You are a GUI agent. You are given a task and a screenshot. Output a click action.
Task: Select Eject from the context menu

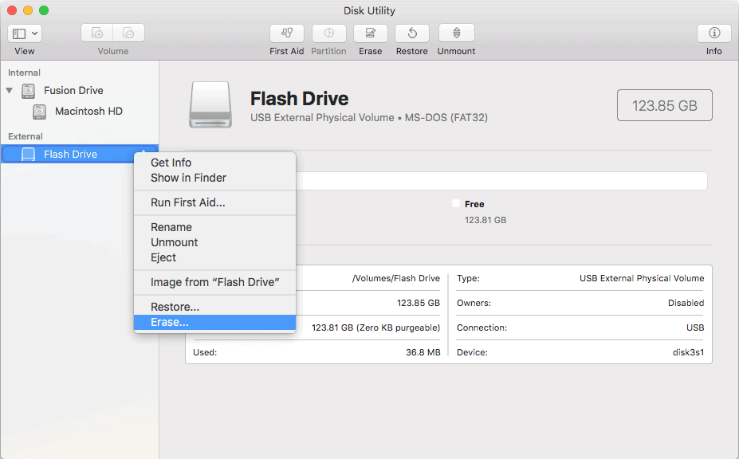click(x=215, y=257)
